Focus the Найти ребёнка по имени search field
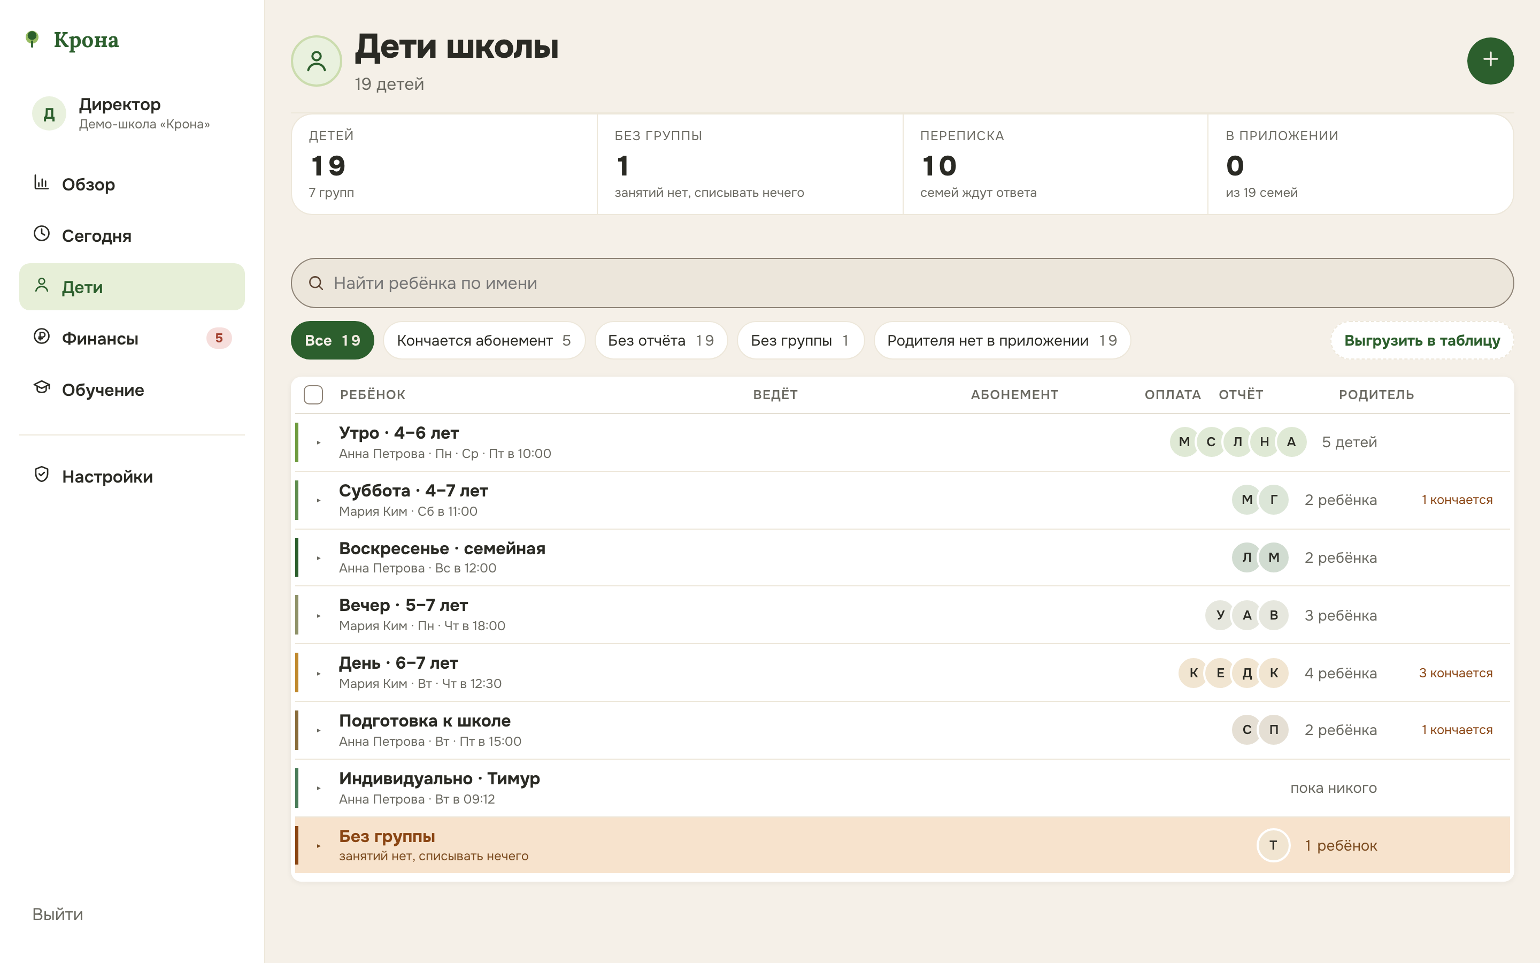Viewport: 1540px width, 963px height. pyautogui.click(x=902, y=283)
